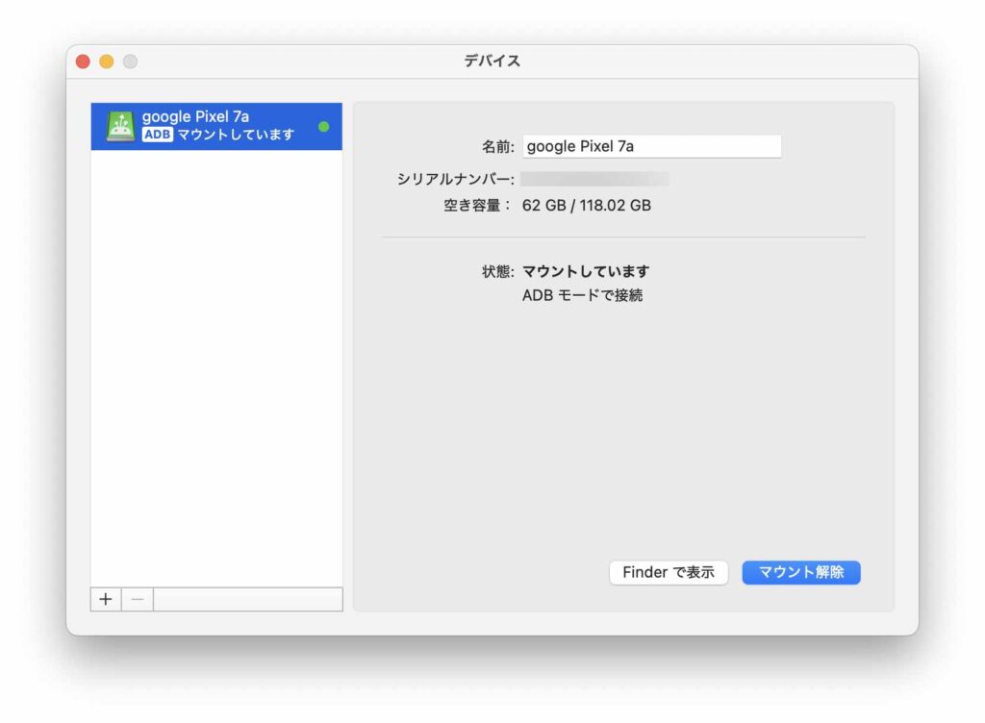Click the blurred serial number value
The width and height of the screenshot is (985, 723).
594,179
